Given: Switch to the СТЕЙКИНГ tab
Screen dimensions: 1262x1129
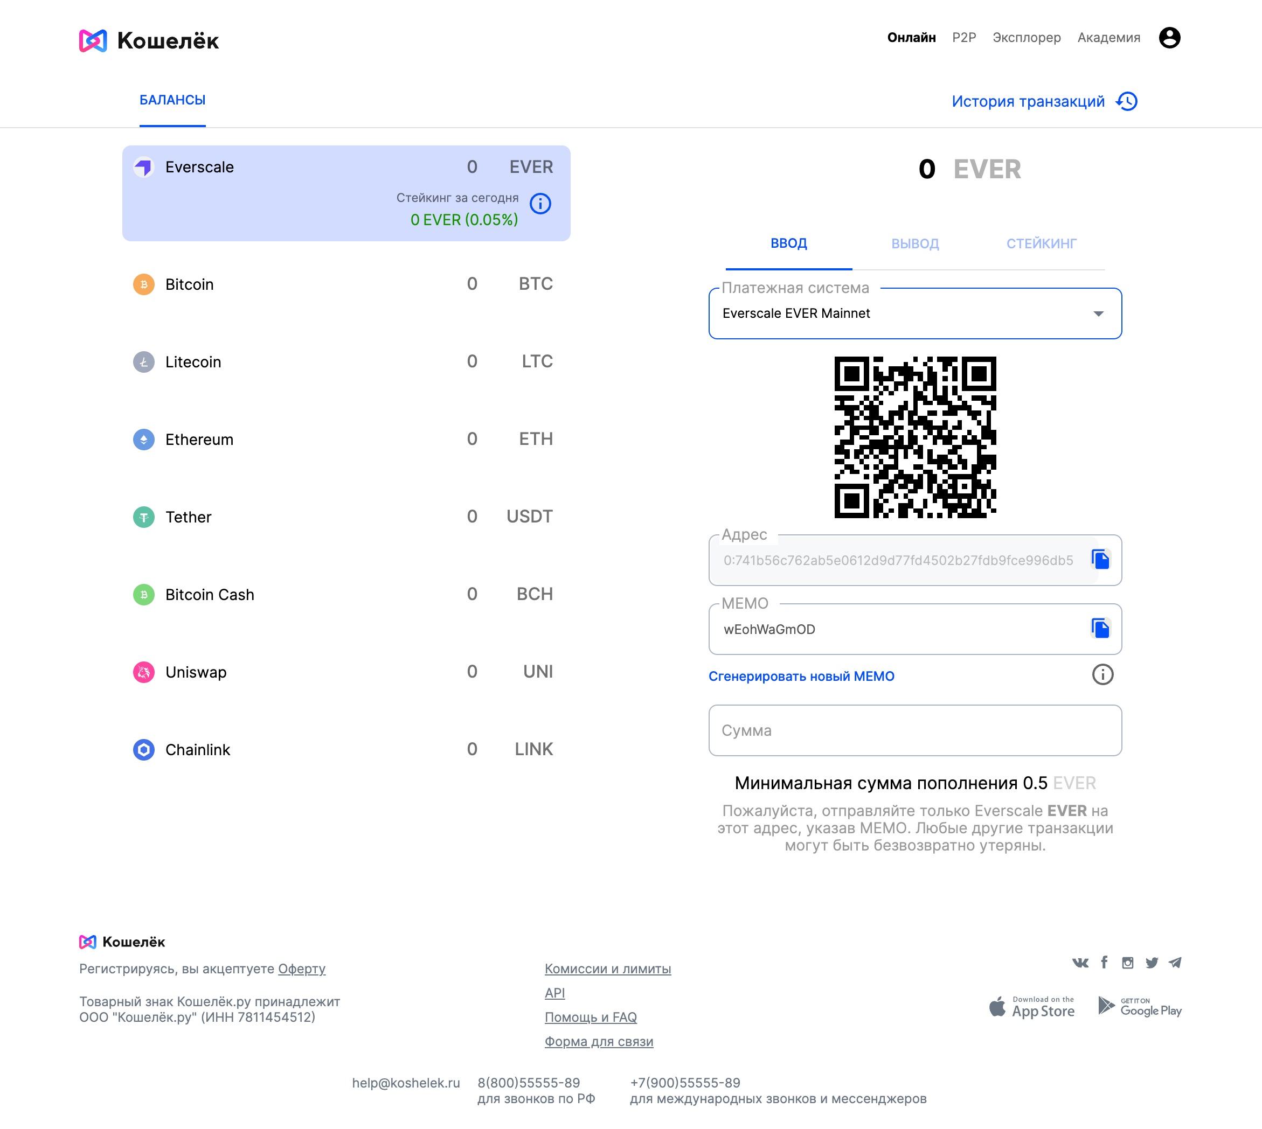Looking at the screenshot, I should [x=1041, y=244].
